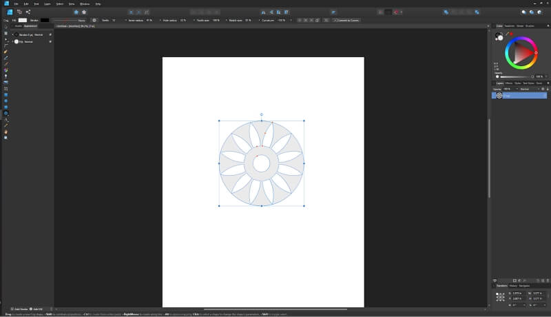The image size is (551, 317).
Task: Switch to the Swatches panel tab
Action: [x=509, y=25]
